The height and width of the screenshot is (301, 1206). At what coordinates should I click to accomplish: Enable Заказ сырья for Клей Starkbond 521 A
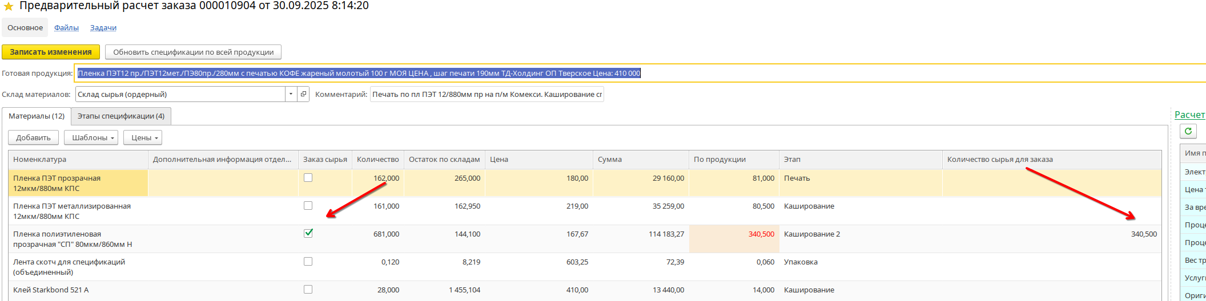point(308,290)
